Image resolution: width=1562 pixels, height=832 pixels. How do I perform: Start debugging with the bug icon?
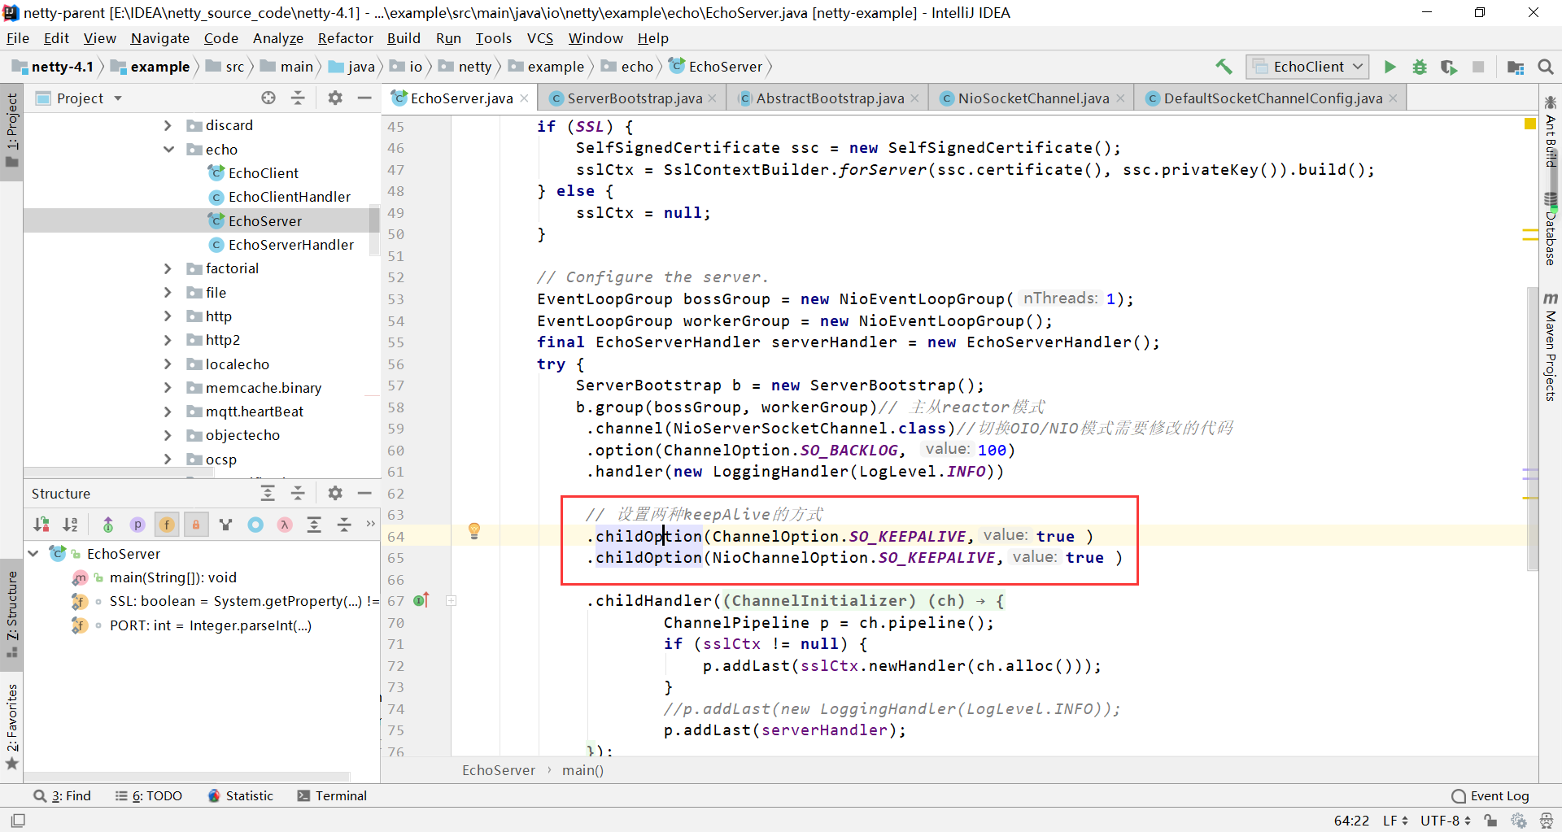(1420, 67)
